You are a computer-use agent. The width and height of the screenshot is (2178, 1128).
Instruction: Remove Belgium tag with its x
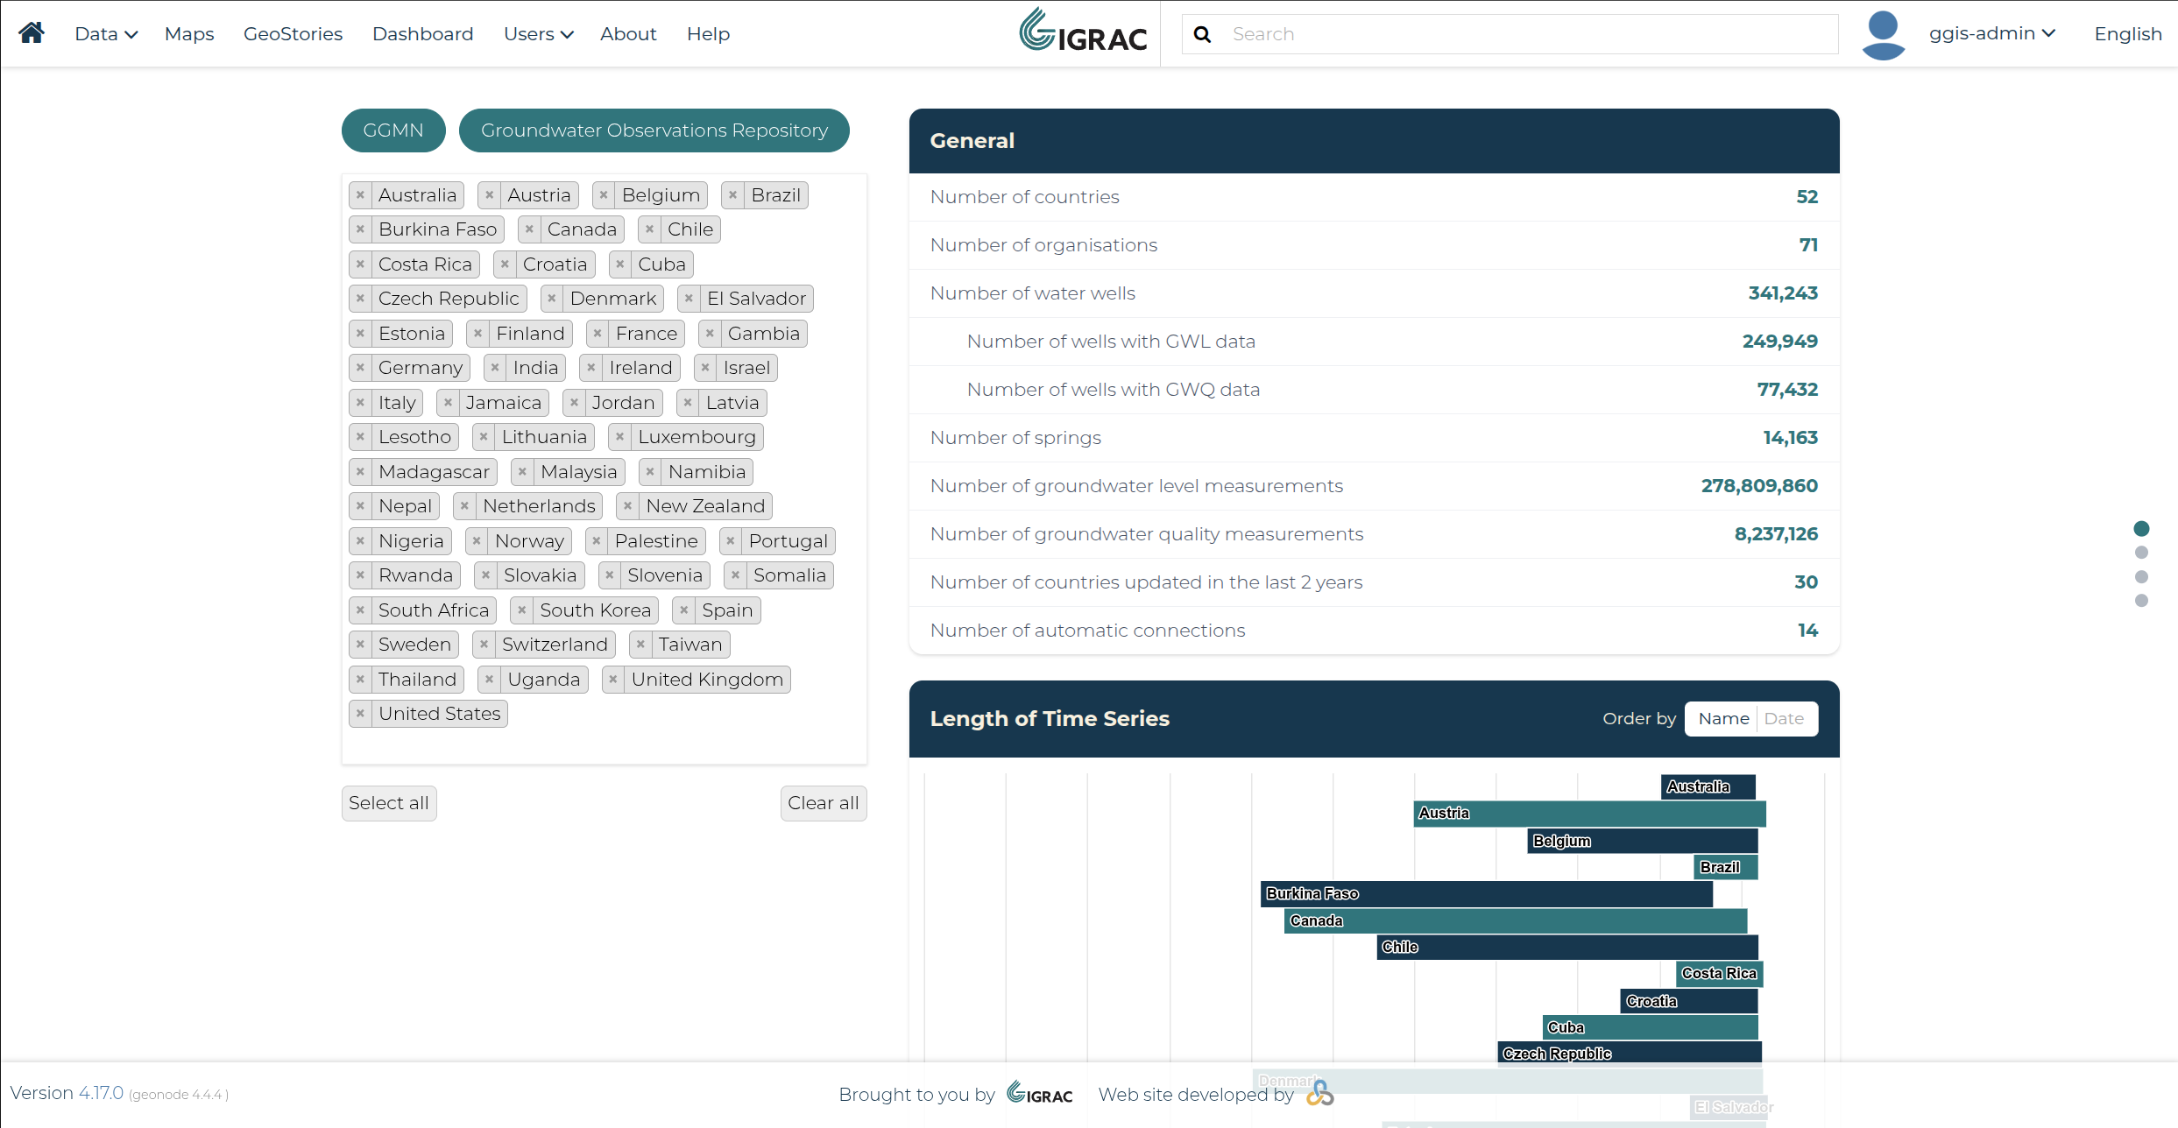[604, 195]
